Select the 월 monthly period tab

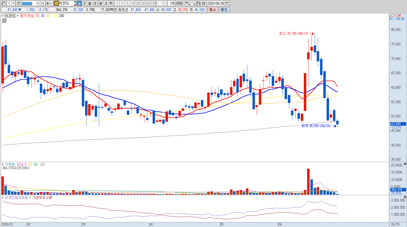[90, 3]
